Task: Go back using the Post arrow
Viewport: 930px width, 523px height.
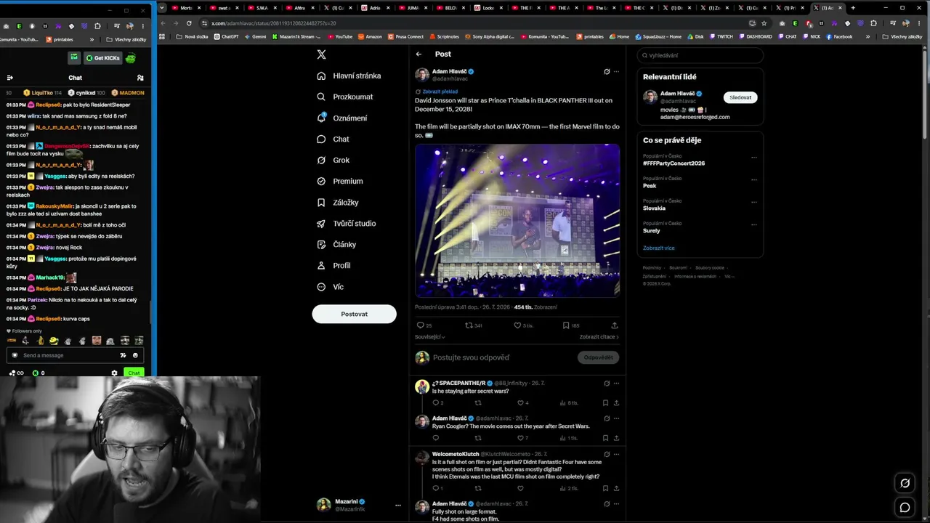Action: click(418, 54)
